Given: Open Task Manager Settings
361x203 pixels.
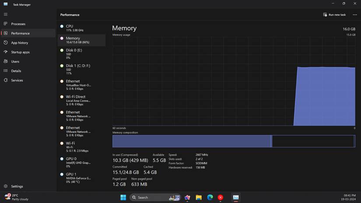Looking at the screenshot, I should click(x=28, y=186).
